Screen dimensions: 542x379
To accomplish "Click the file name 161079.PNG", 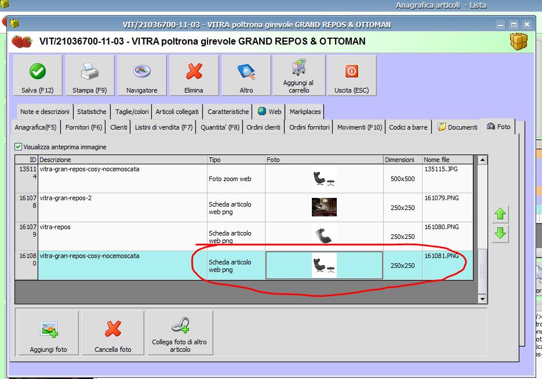I will [x=442, y=198].
